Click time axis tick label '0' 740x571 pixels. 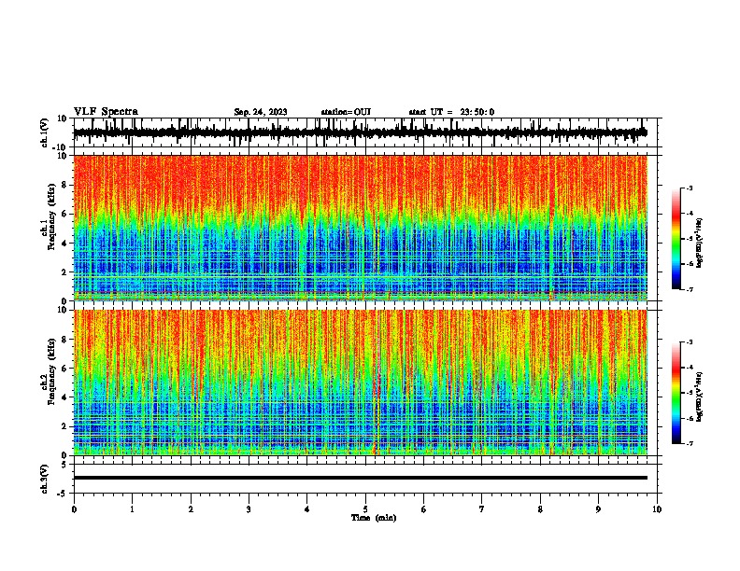coord(74,509)
